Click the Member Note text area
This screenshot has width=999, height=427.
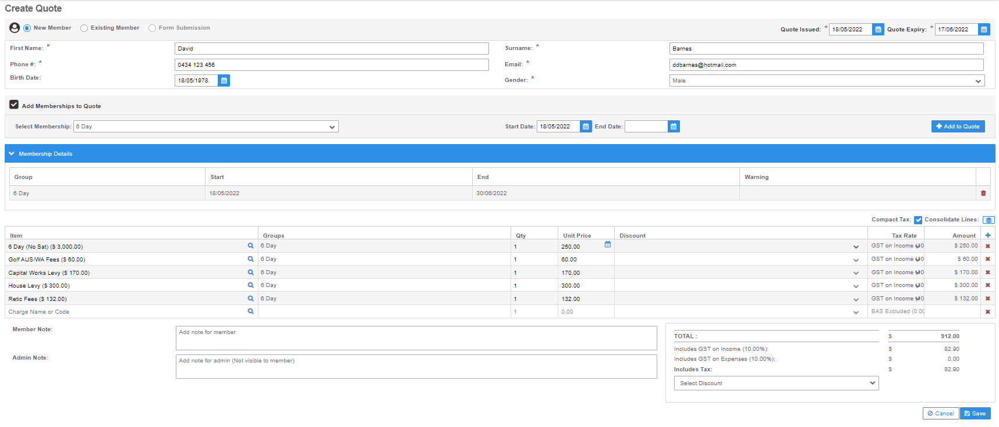[x=416, y=338]
